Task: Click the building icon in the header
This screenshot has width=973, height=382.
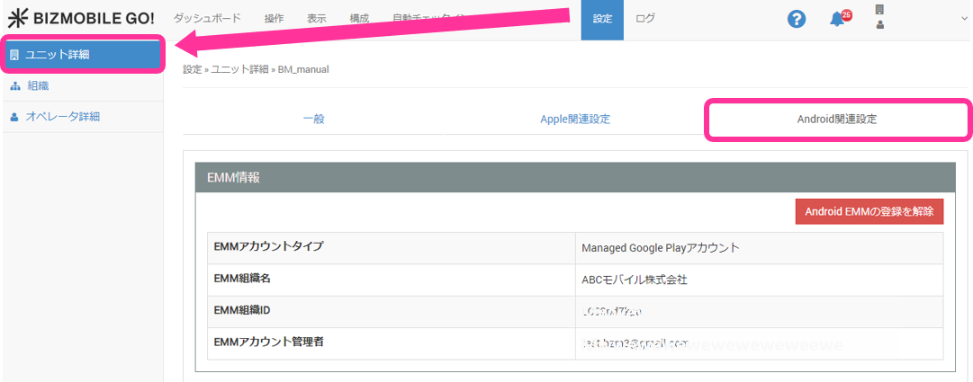Action: click(x=879, y=10)
